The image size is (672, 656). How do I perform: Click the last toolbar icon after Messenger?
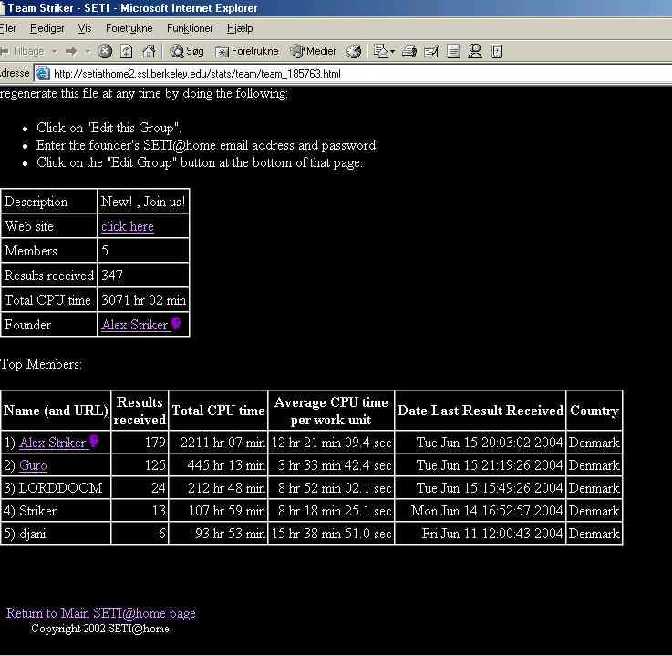pos(497,51)
